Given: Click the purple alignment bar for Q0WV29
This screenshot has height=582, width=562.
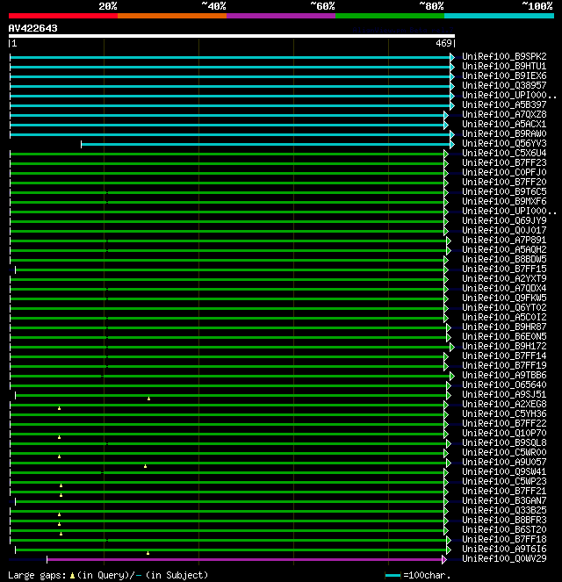Looking at the screenshot, I should coord(244,559).
